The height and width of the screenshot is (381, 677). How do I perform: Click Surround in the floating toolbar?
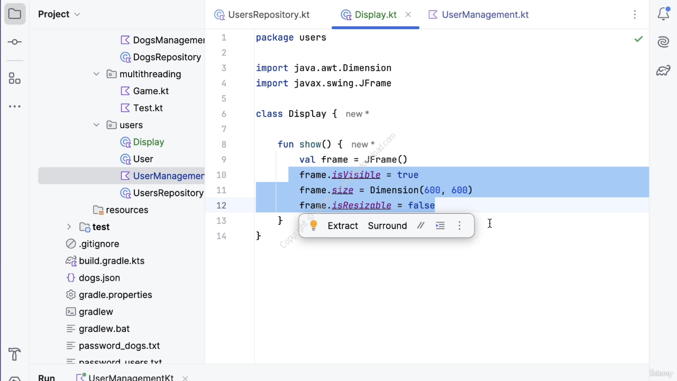(x=387, y=225)
